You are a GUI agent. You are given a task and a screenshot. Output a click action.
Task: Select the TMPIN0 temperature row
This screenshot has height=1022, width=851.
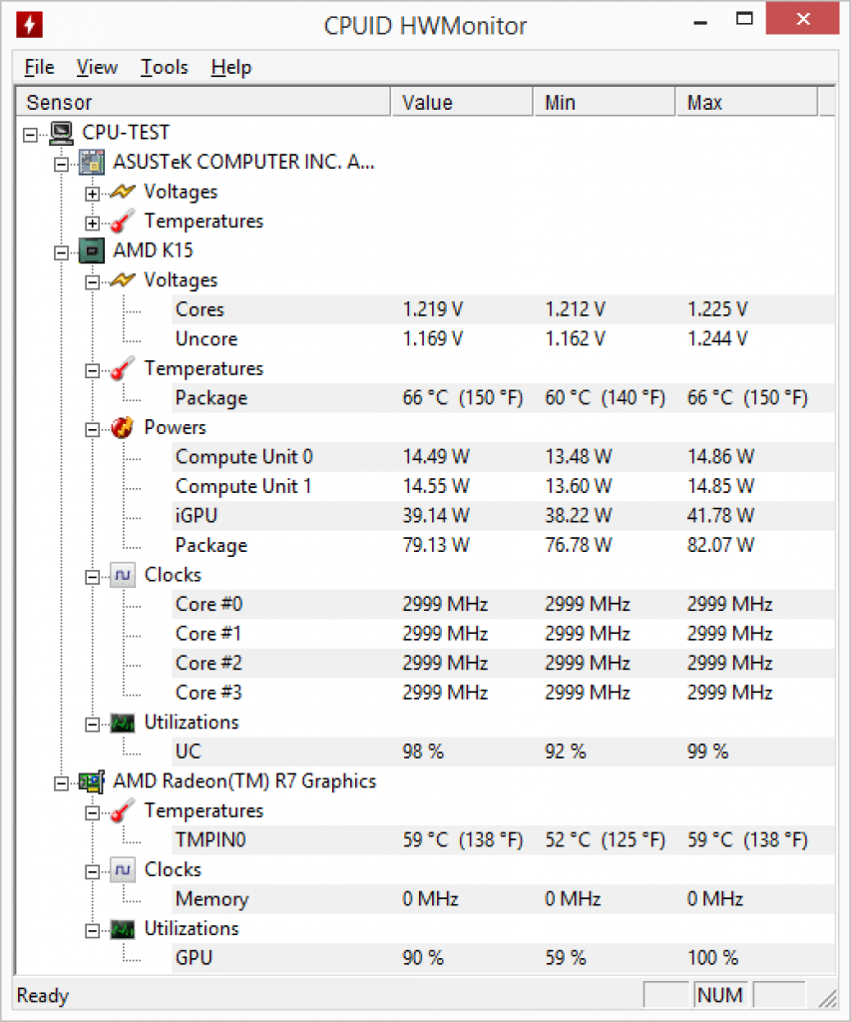(503, 840)
